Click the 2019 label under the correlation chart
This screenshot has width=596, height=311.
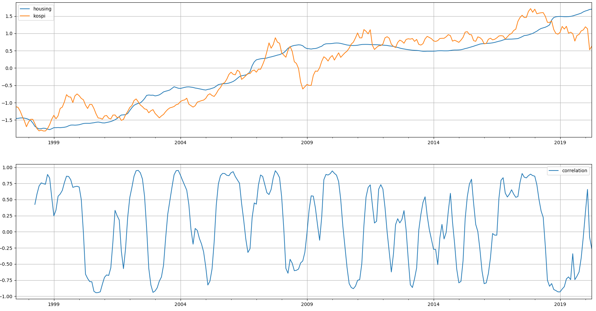560,304
